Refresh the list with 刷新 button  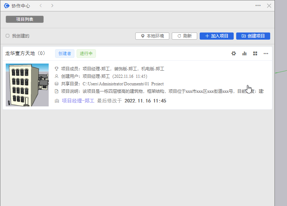coord(184,36)
